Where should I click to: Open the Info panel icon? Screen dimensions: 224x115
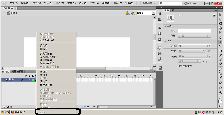click(160, 34)
